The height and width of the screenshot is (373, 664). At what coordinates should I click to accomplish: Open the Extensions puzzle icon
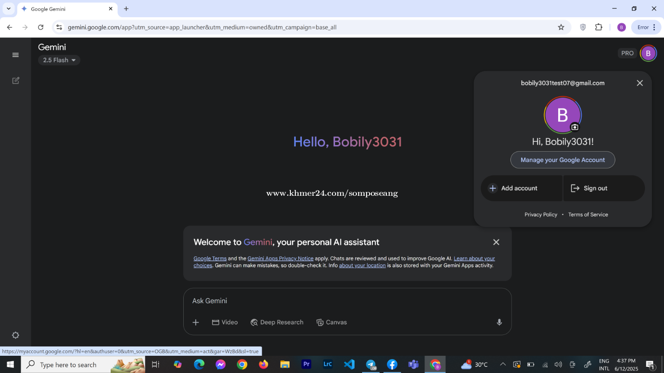598,27
